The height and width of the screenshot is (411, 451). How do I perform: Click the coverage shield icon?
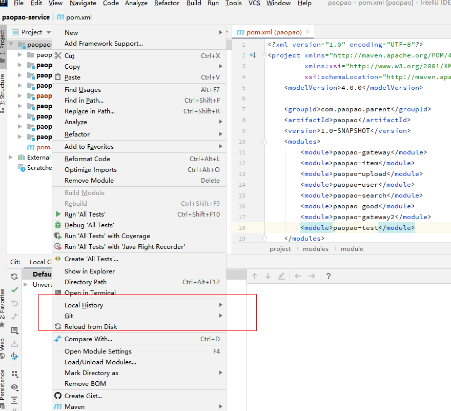58,236
